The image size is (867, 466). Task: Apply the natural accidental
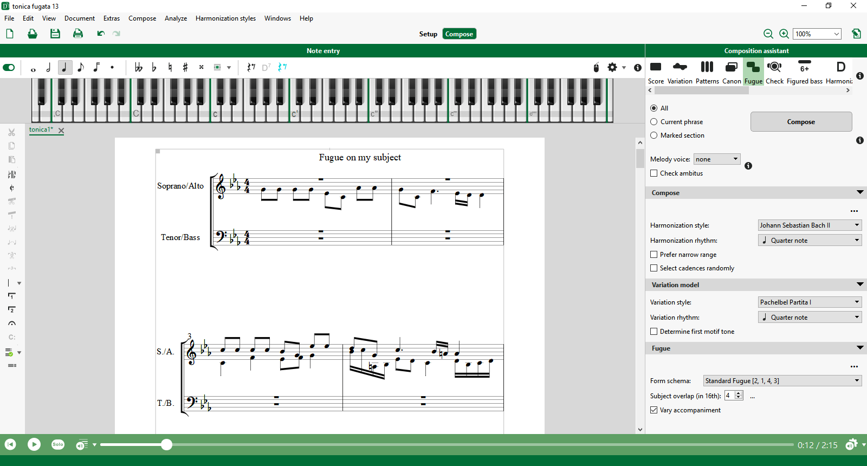tap(170, 68)
